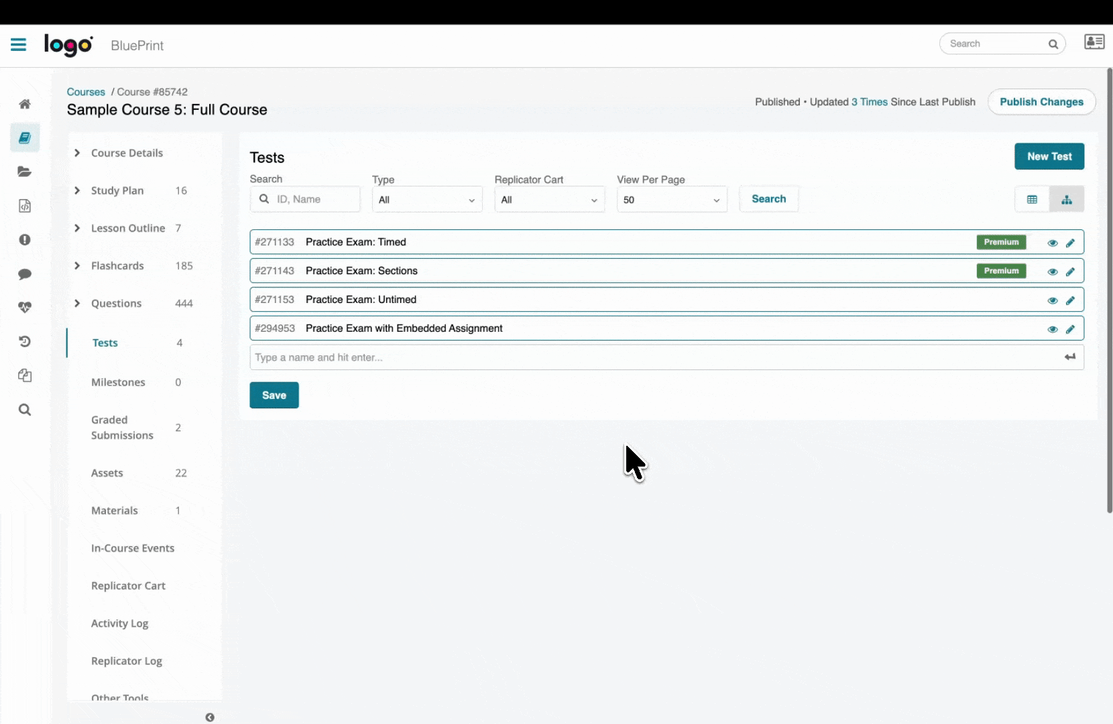Open Activity Log in course menu
1113x724 pixels.
120,623
